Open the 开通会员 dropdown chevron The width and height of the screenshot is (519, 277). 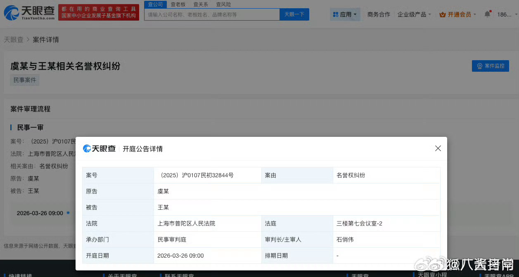(x=475, y=14)
